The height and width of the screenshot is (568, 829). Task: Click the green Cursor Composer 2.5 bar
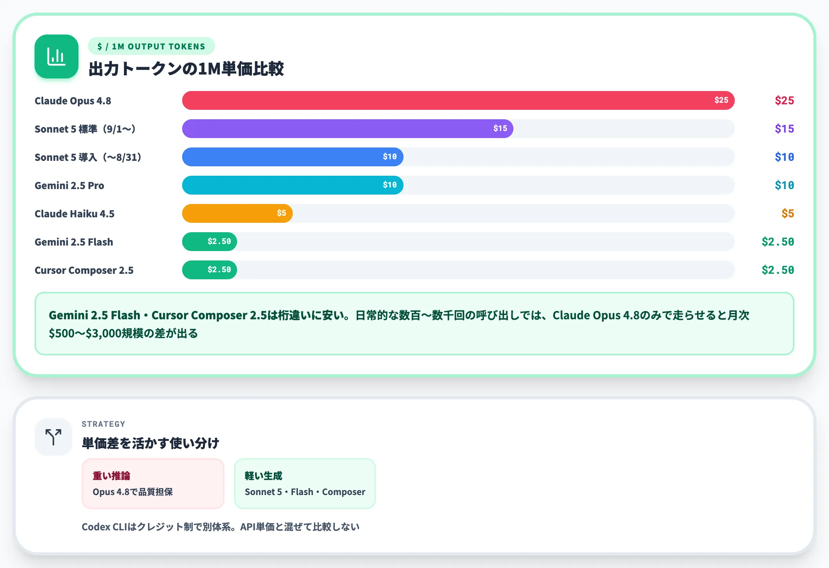click(209, 270)
